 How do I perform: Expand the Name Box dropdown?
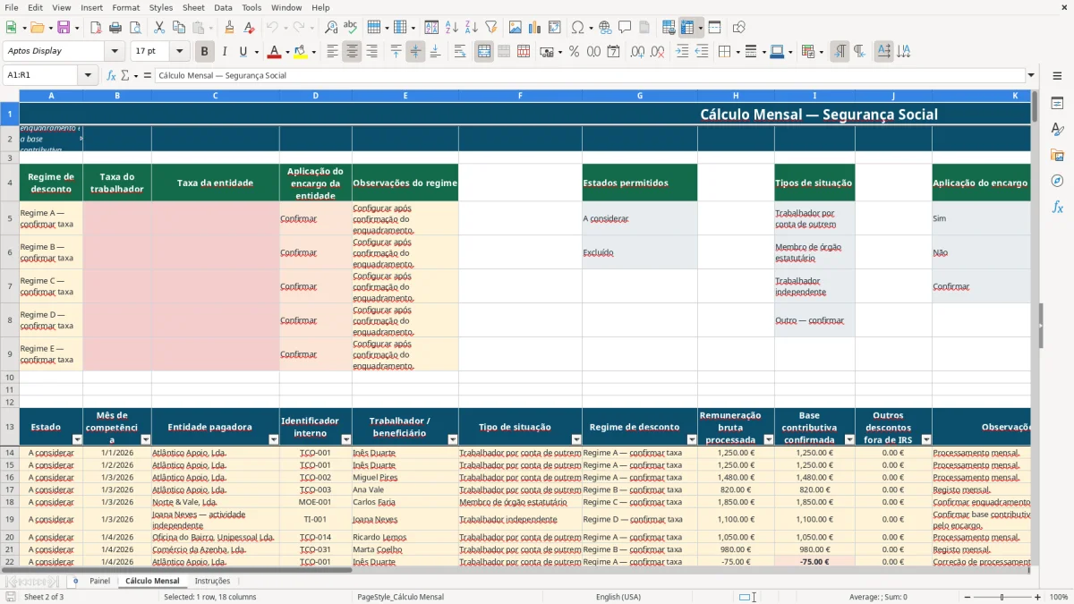89,76
